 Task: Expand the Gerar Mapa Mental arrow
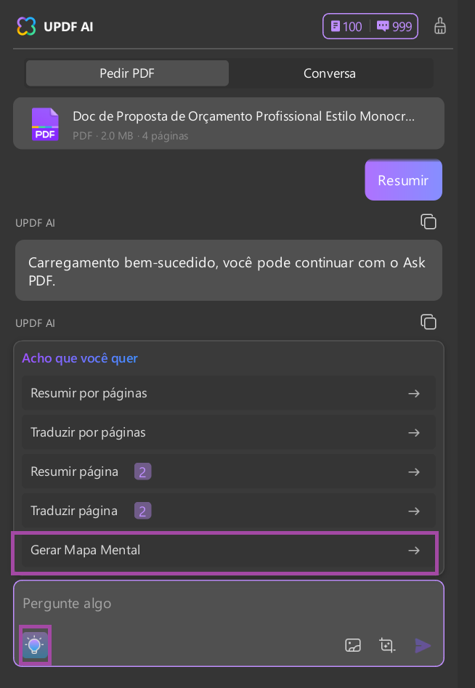[x=413, y=550]
